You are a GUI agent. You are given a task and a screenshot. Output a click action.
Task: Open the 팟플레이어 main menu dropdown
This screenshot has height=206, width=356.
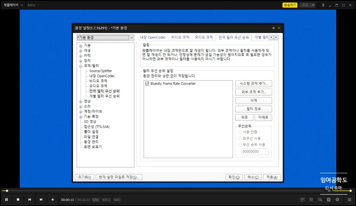tap(13, 5)
